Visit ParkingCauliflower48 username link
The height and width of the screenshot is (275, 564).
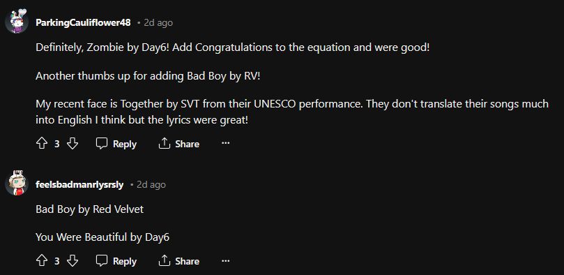click(x=83, y=22)
